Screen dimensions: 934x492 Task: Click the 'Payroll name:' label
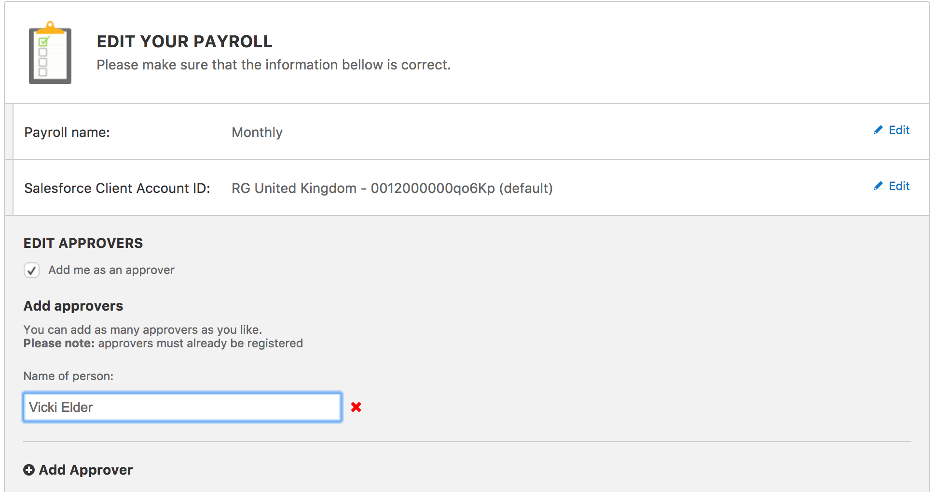point(67,132)
